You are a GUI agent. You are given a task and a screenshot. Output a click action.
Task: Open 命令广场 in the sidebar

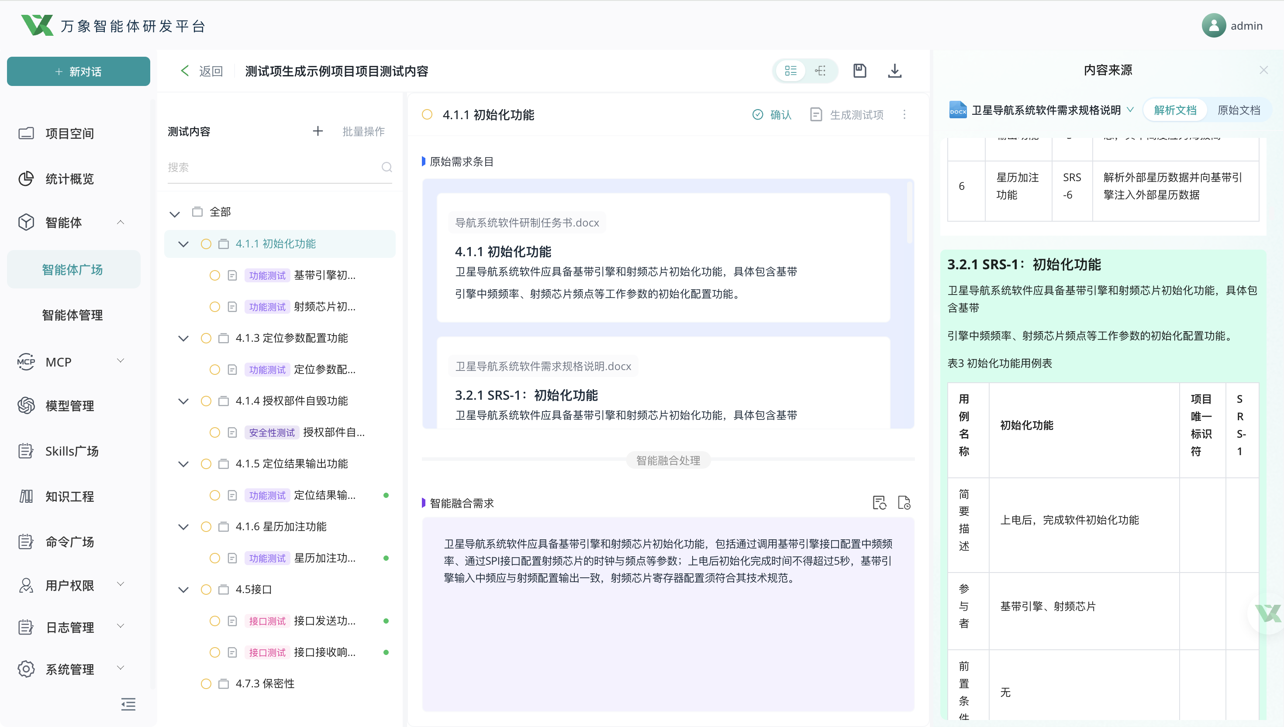tap(70, 542)
